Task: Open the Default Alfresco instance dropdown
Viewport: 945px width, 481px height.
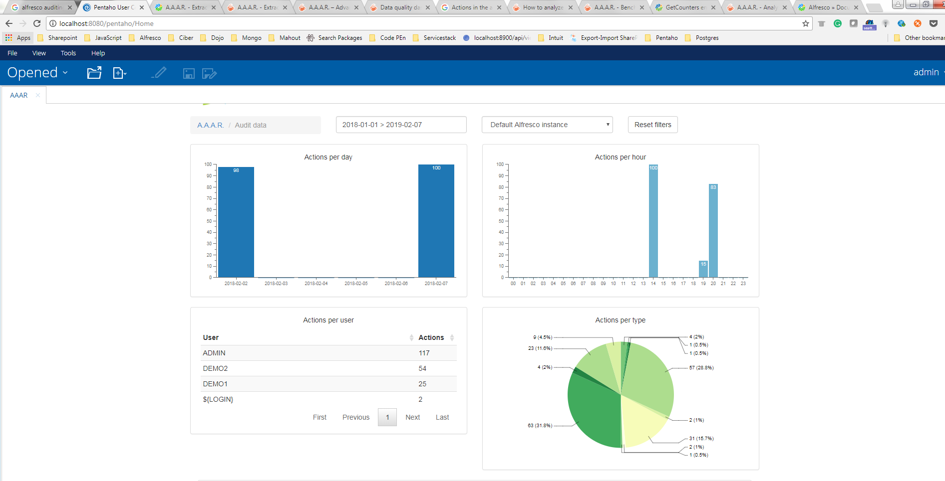Action: (547, 125)
